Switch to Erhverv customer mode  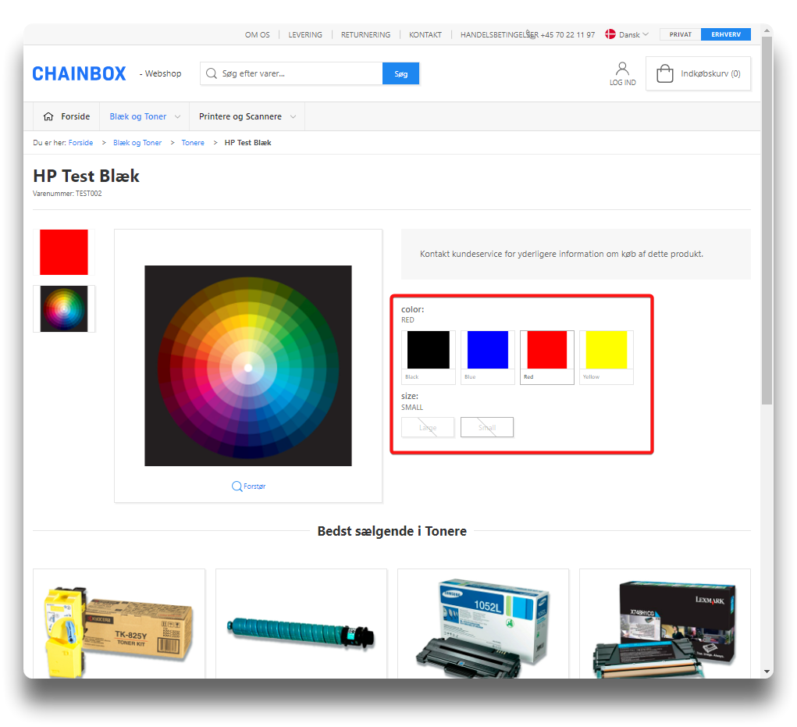pos(725,34)
